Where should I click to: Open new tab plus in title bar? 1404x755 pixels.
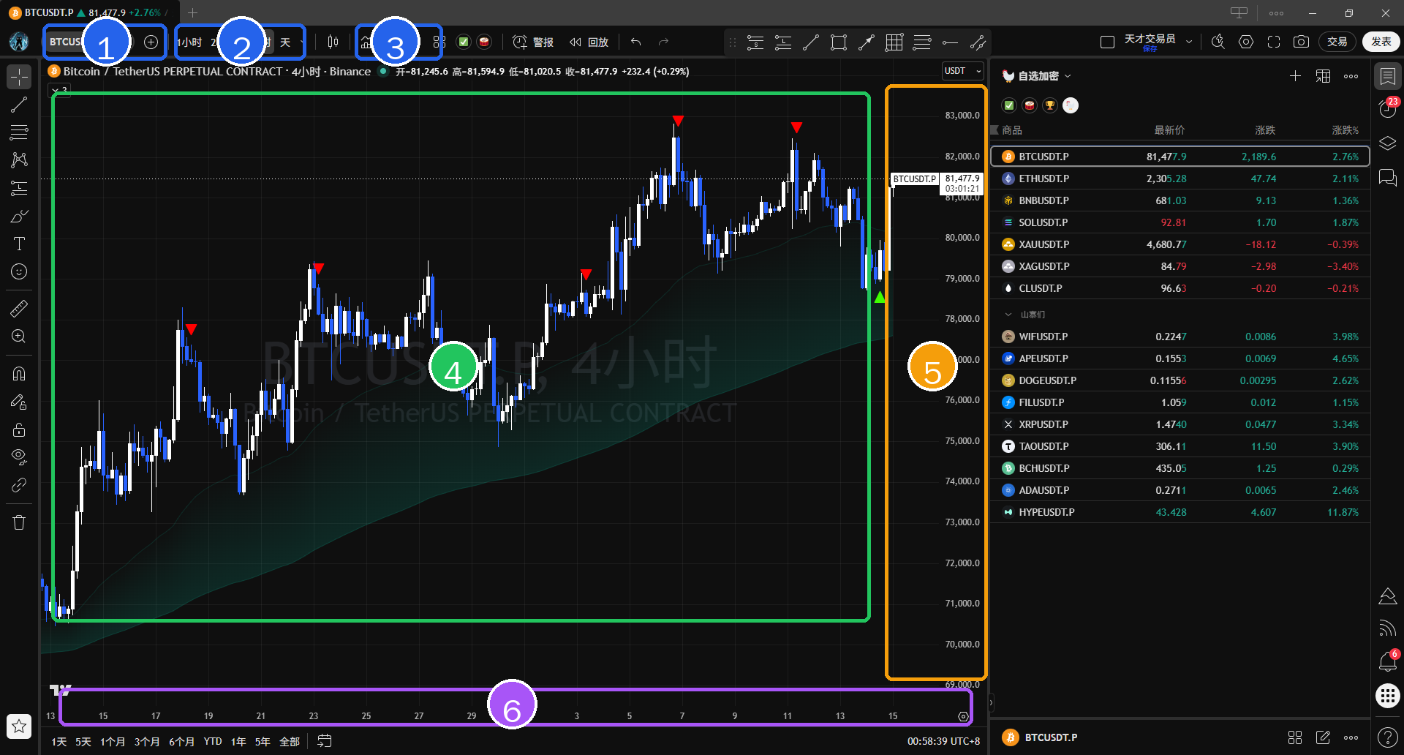coord(193,12)
